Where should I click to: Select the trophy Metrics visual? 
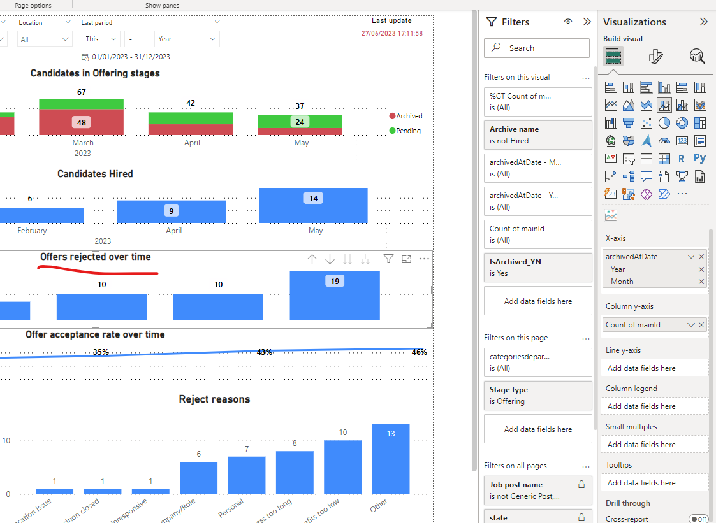point(682,176)
